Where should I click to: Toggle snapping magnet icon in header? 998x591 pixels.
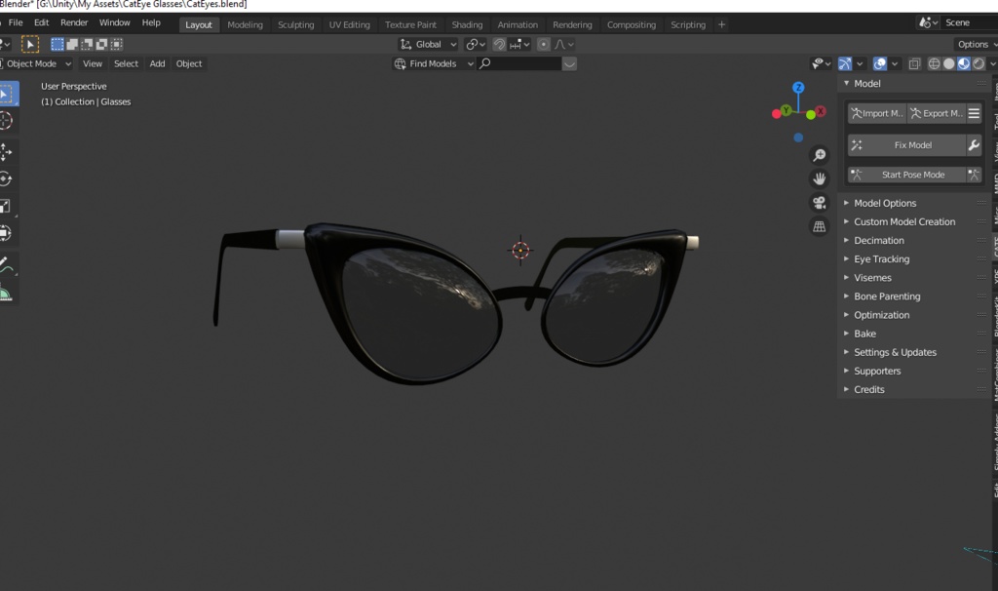[499, 44]
